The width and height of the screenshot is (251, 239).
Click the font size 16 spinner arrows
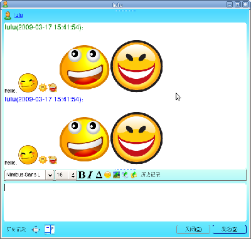pos(73,175)
